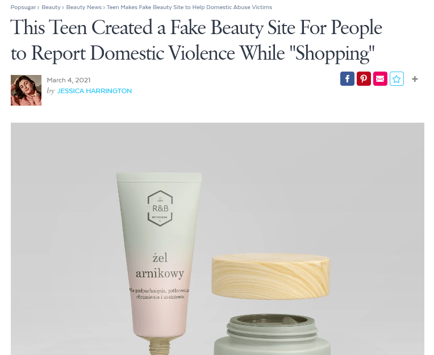Image resolution: width=434 pixels, height=355 pixels.
Task: Open the Beauty News breadcrumb
Action: (84, 7)
